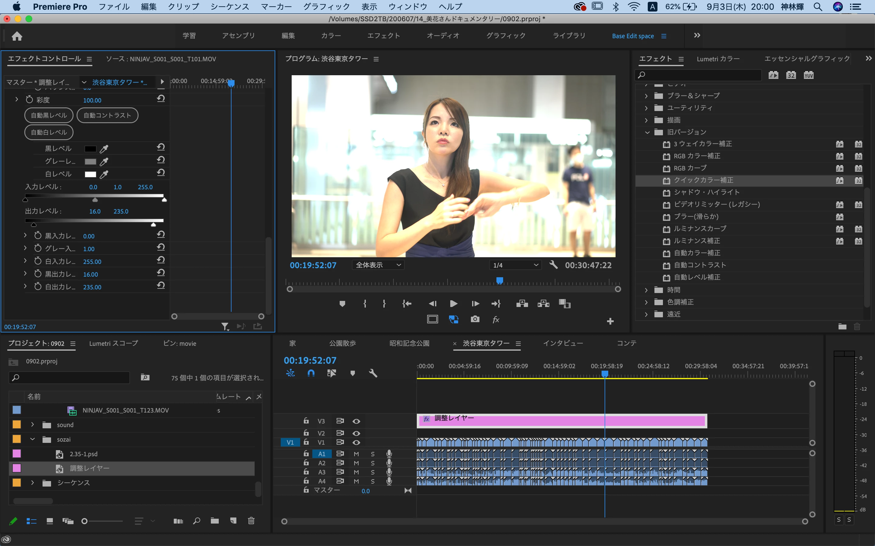Hide track V3 with its eye icon

pos(356,421)
